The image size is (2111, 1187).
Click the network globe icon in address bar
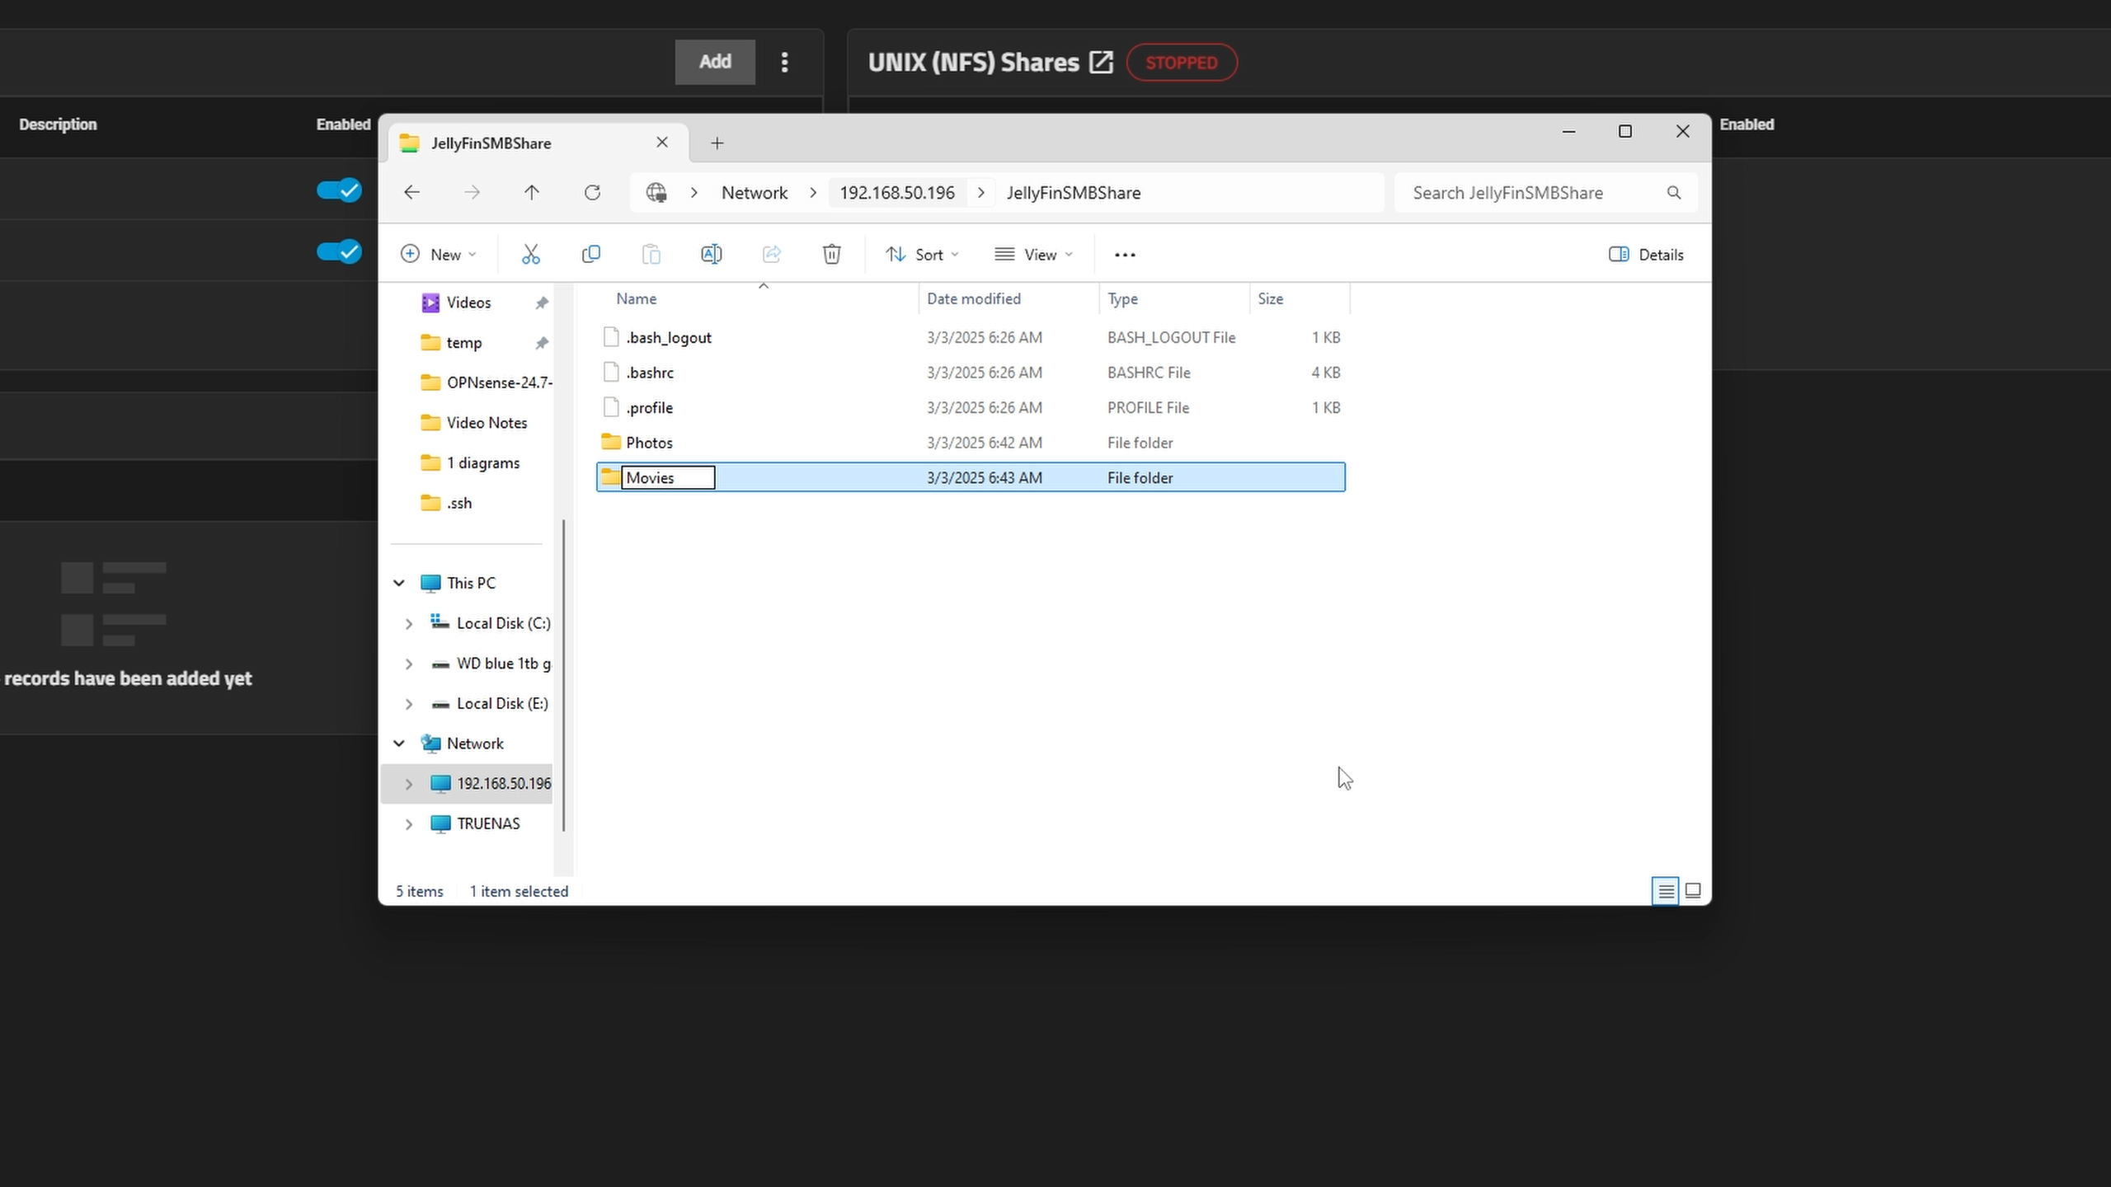pos(656,193)
